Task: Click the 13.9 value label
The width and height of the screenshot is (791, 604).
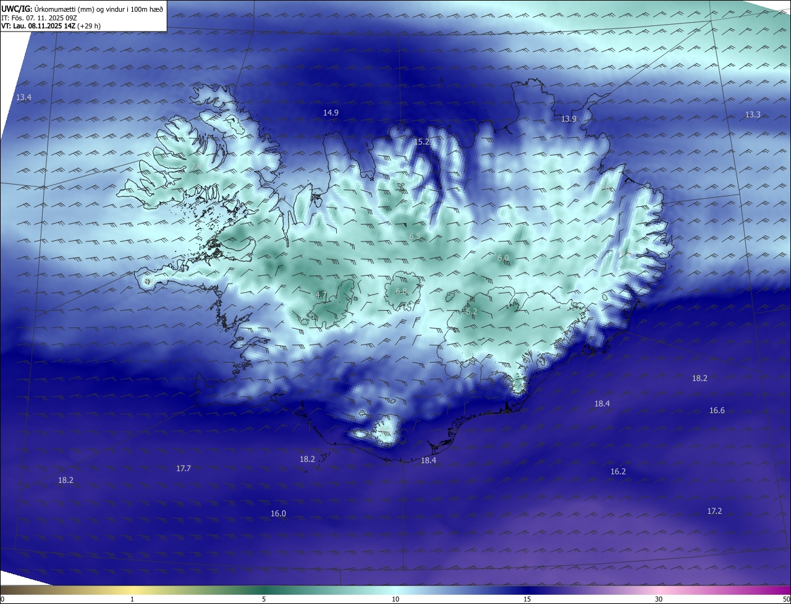Action: [x=569, y=119]
